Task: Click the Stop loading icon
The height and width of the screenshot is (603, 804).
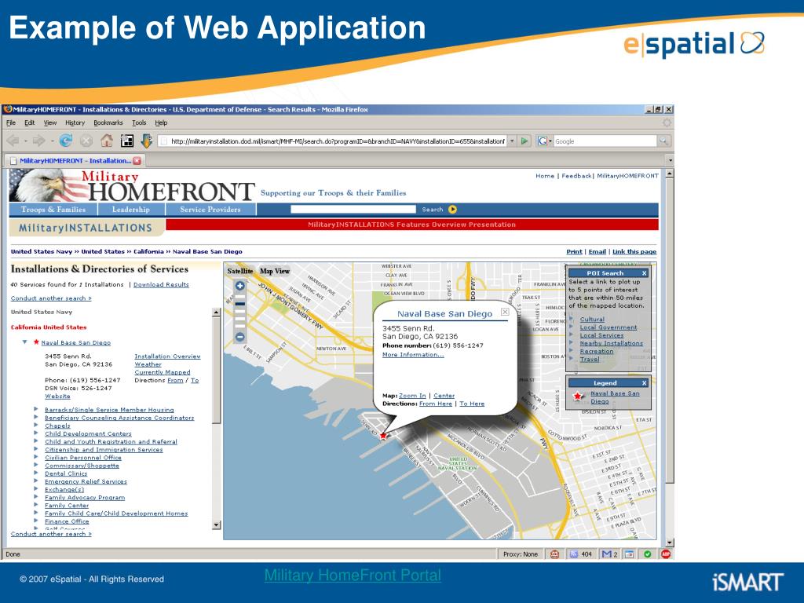Action: click(86, 141)
